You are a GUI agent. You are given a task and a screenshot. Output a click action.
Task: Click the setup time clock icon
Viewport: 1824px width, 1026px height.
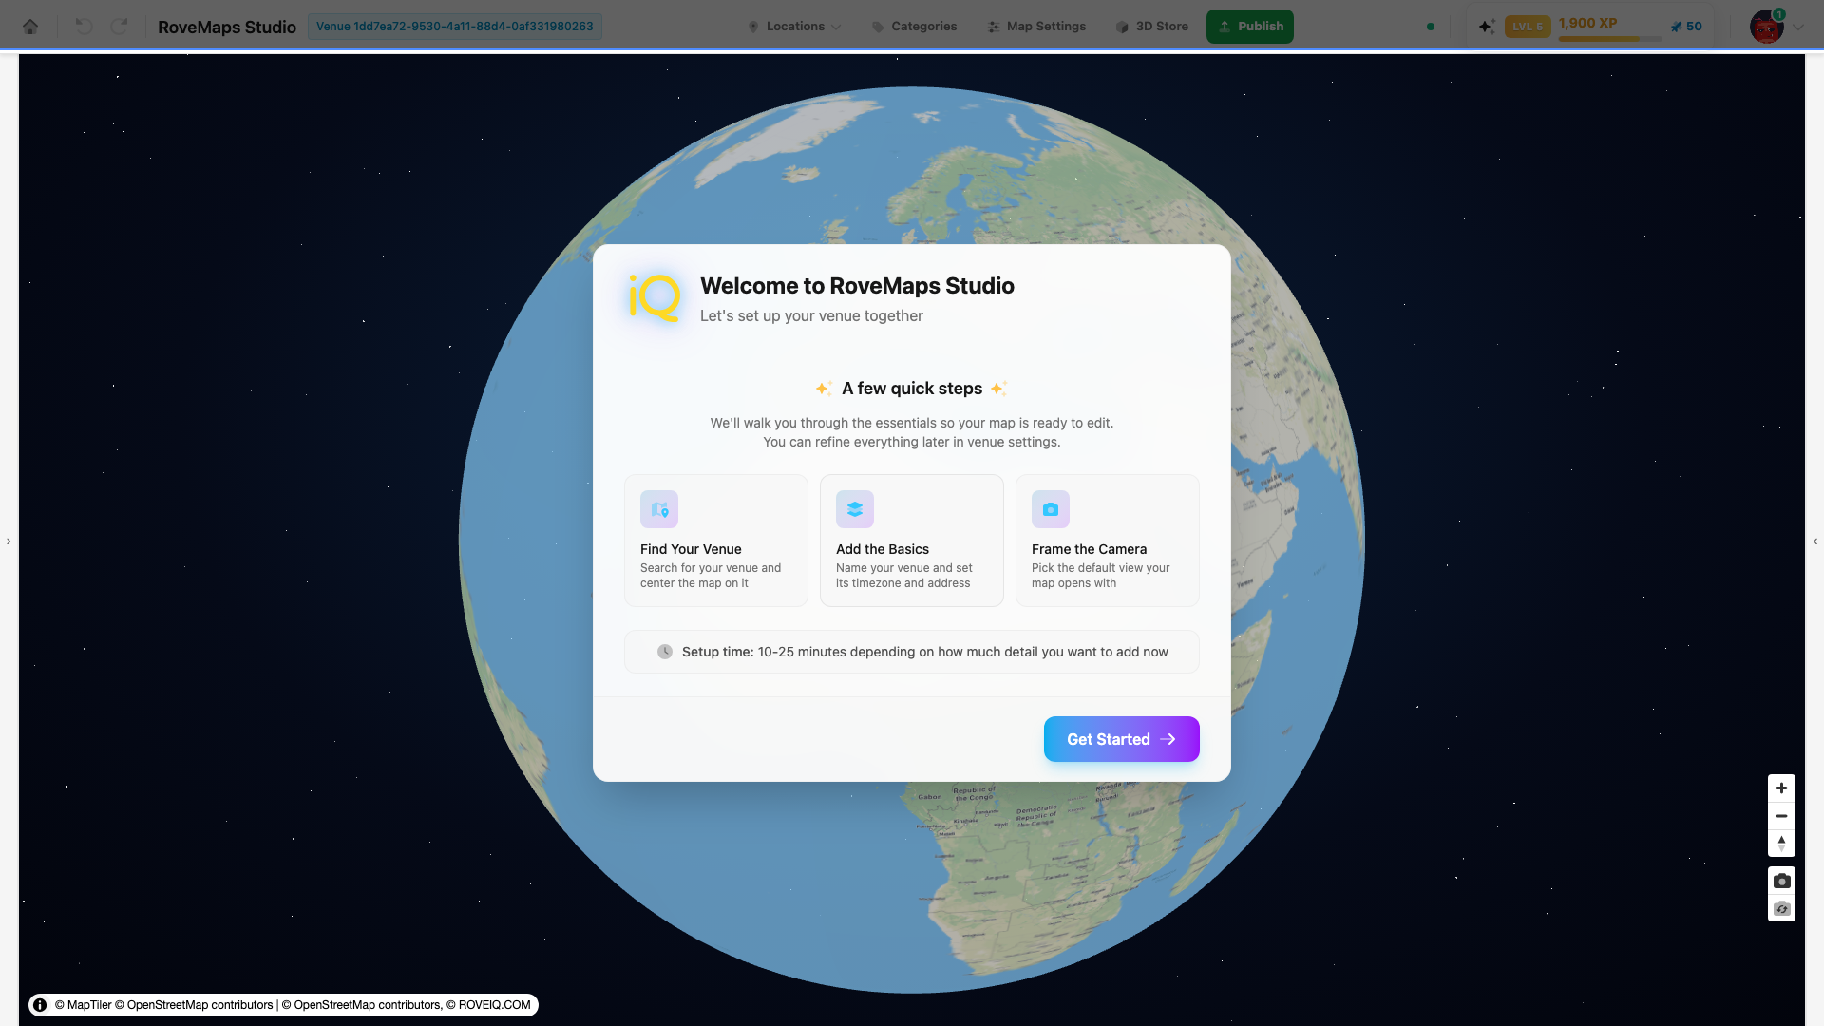(x=665, y=652)
